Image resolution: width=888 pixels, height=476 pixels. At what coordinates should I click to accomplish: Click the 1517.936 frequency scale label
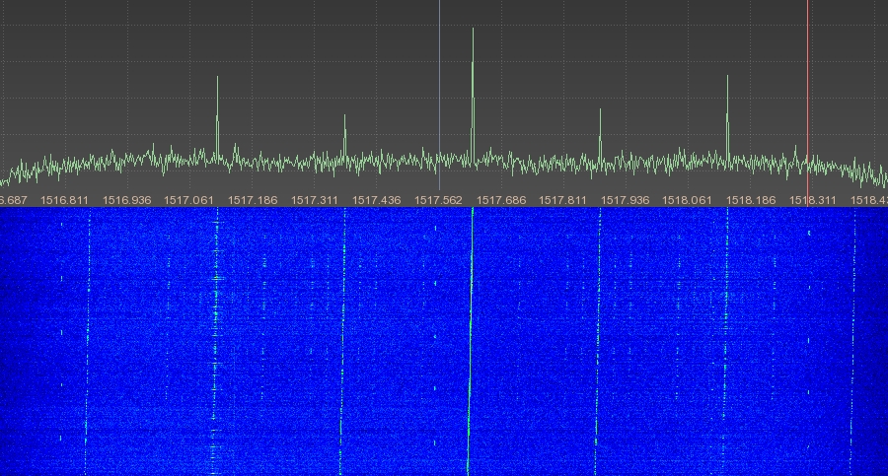point(625,200)
